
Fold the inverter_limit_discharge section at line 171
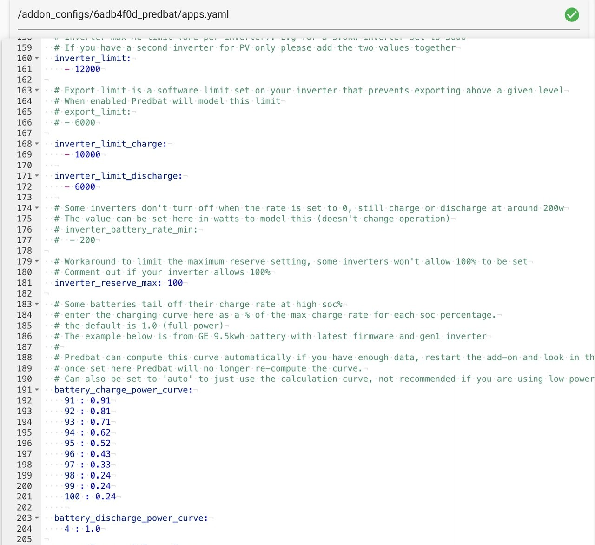click(x=37, y=176)
